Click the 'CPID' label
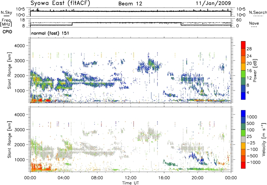Screen dimensions: 267x185 pos(7,32)
